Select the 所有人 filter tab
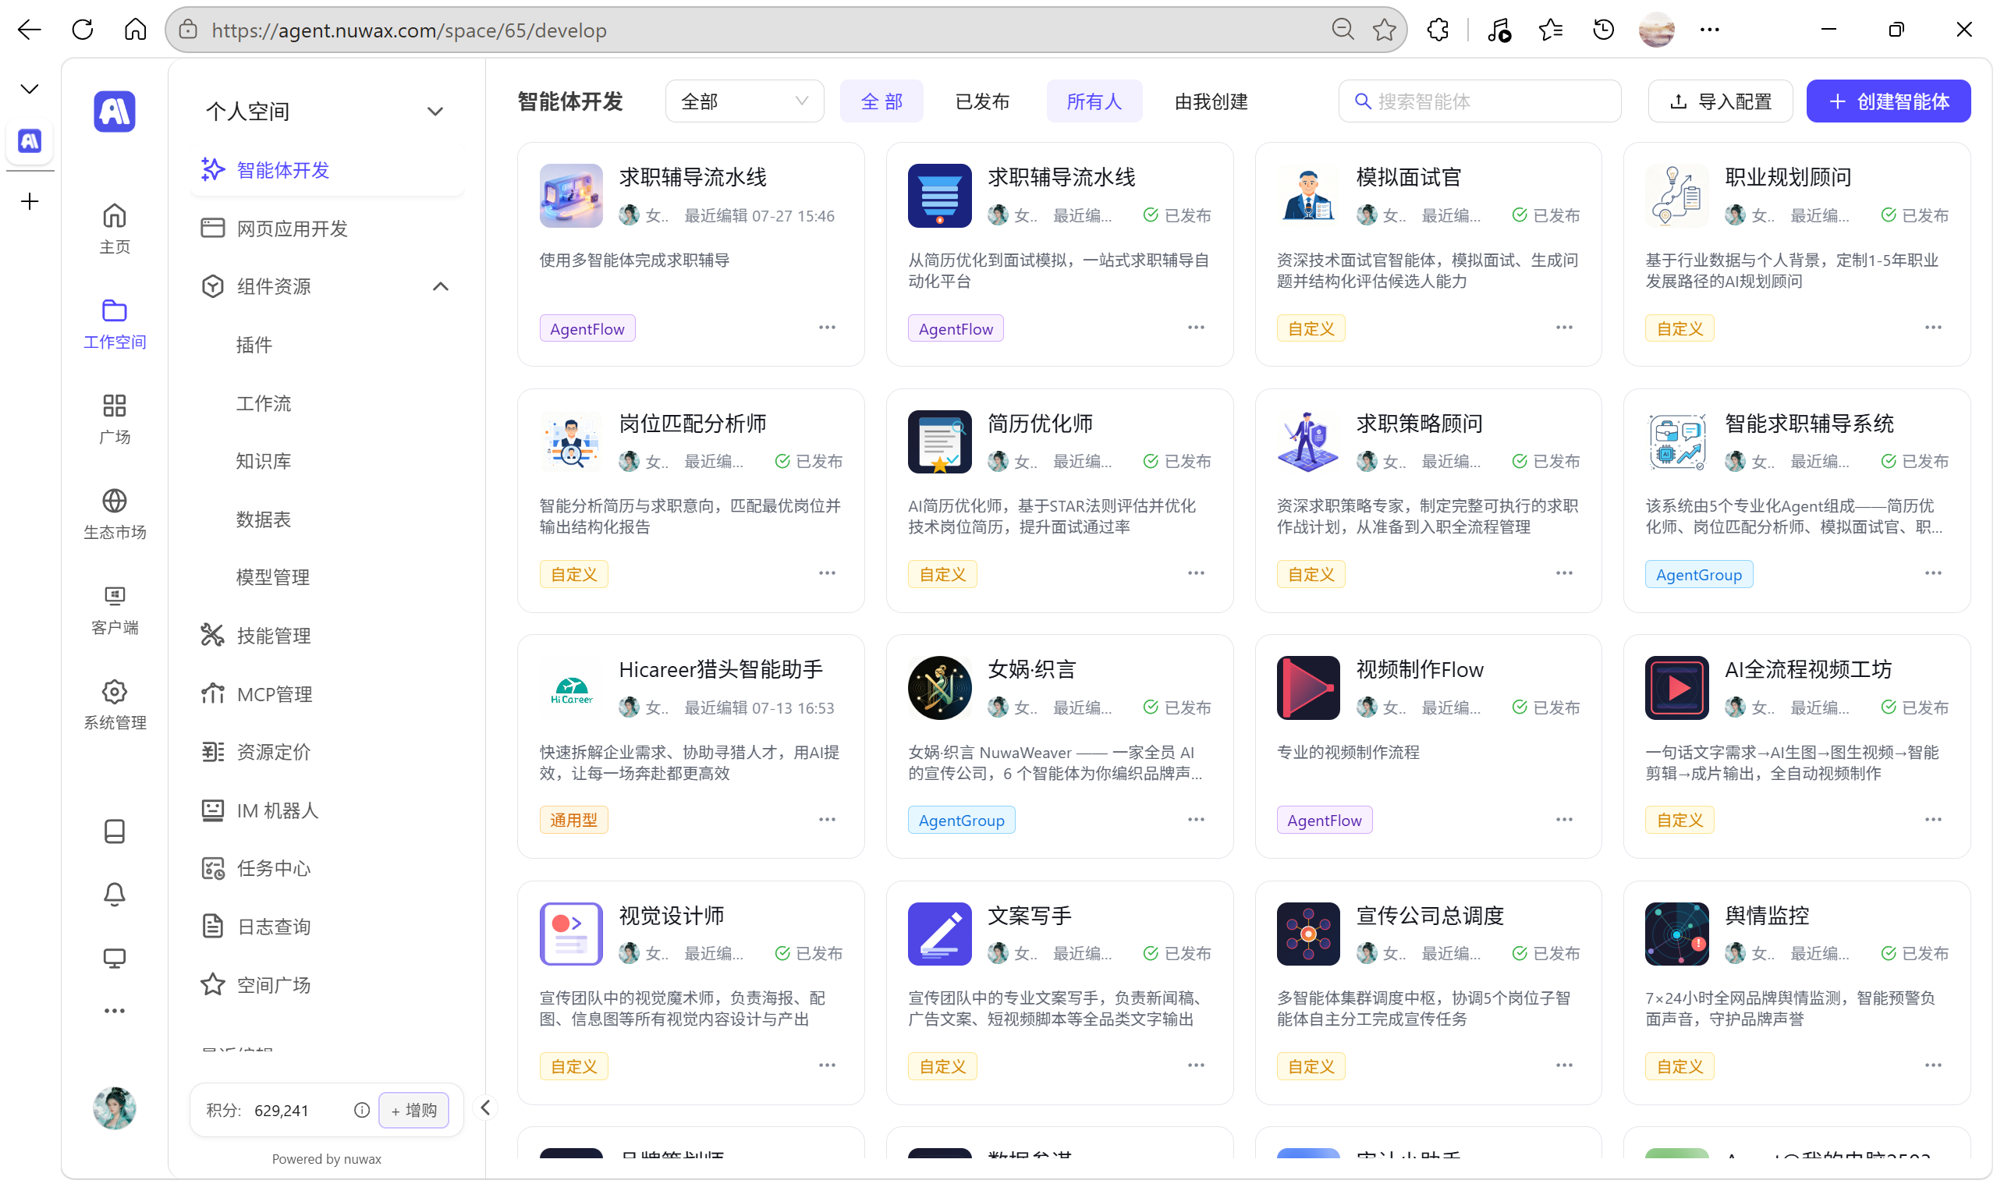This screenshot has height=1184, width=1997. coord(1094,101)
